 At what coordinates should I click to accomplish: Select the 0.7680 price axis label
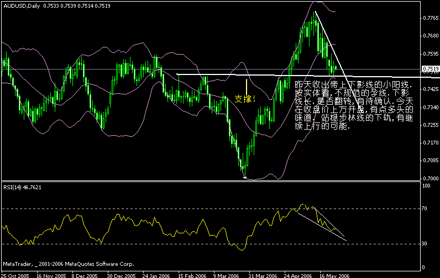click(x=431, y=36)
